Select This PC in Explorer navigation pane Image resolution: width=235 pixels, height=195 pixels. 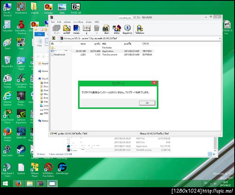point(43,79)
